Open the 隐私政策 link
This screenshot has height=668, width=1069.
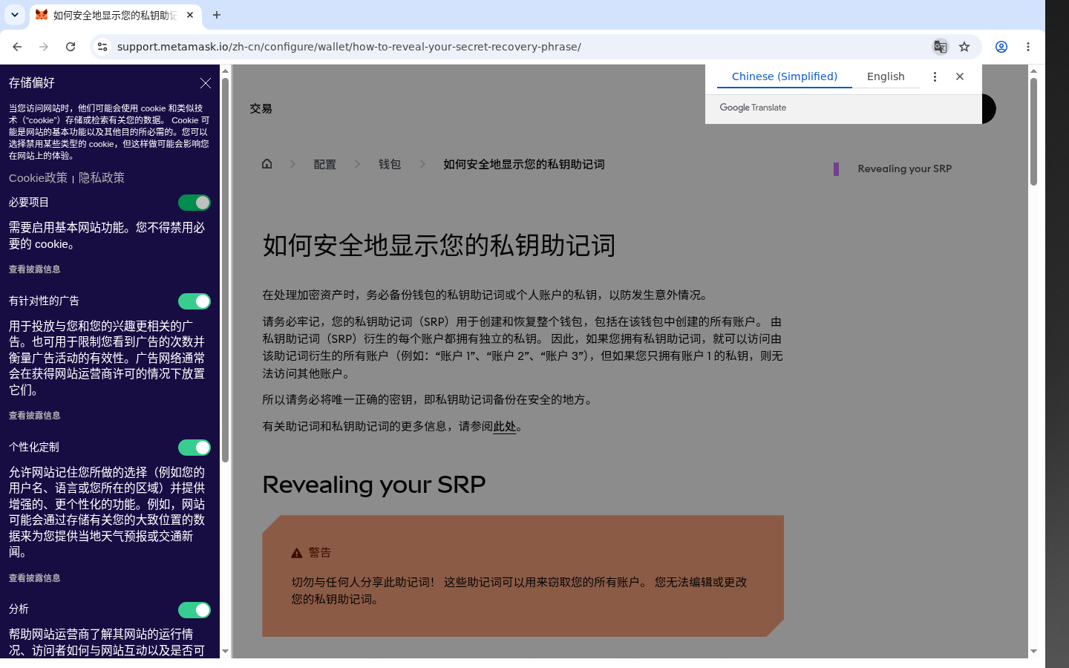pos(102,178)
